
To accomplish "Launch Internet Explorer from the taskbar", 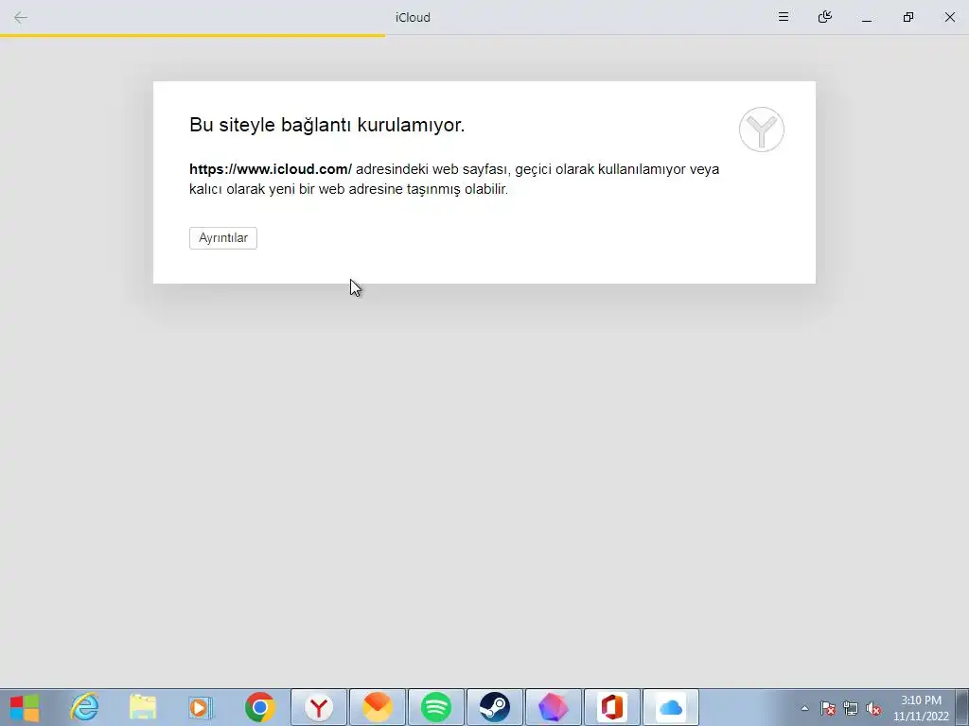I will 84,707.
